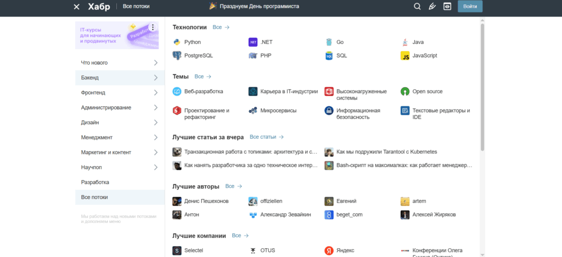Close the menu with the X icon

(76, 7)
